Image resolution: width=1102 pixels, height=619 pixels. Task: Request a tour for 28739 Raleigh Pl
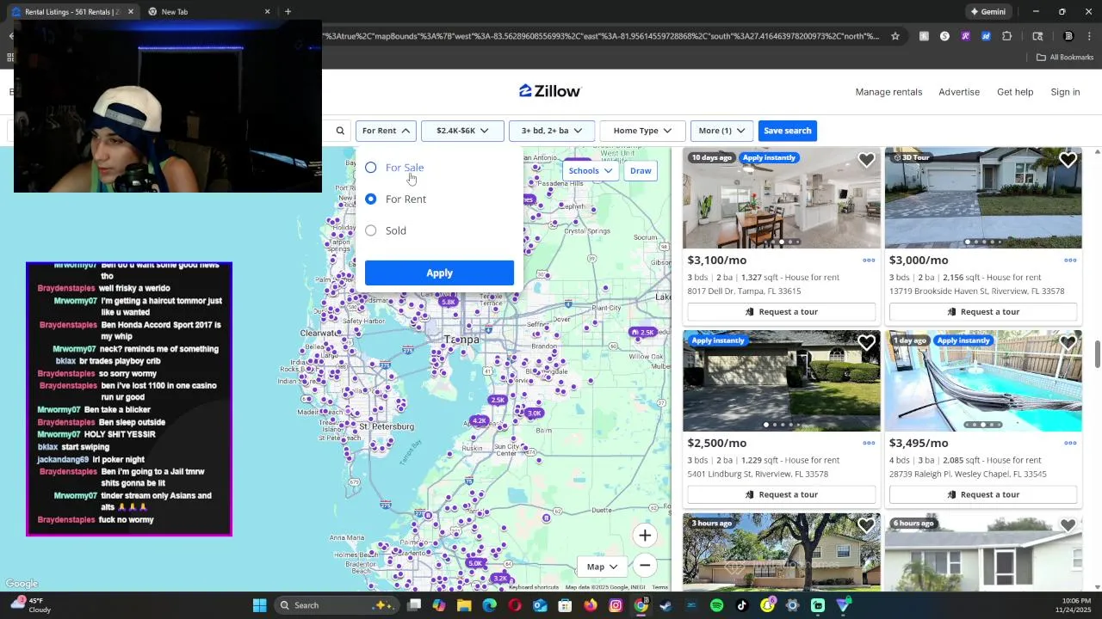tap(982, 494)
